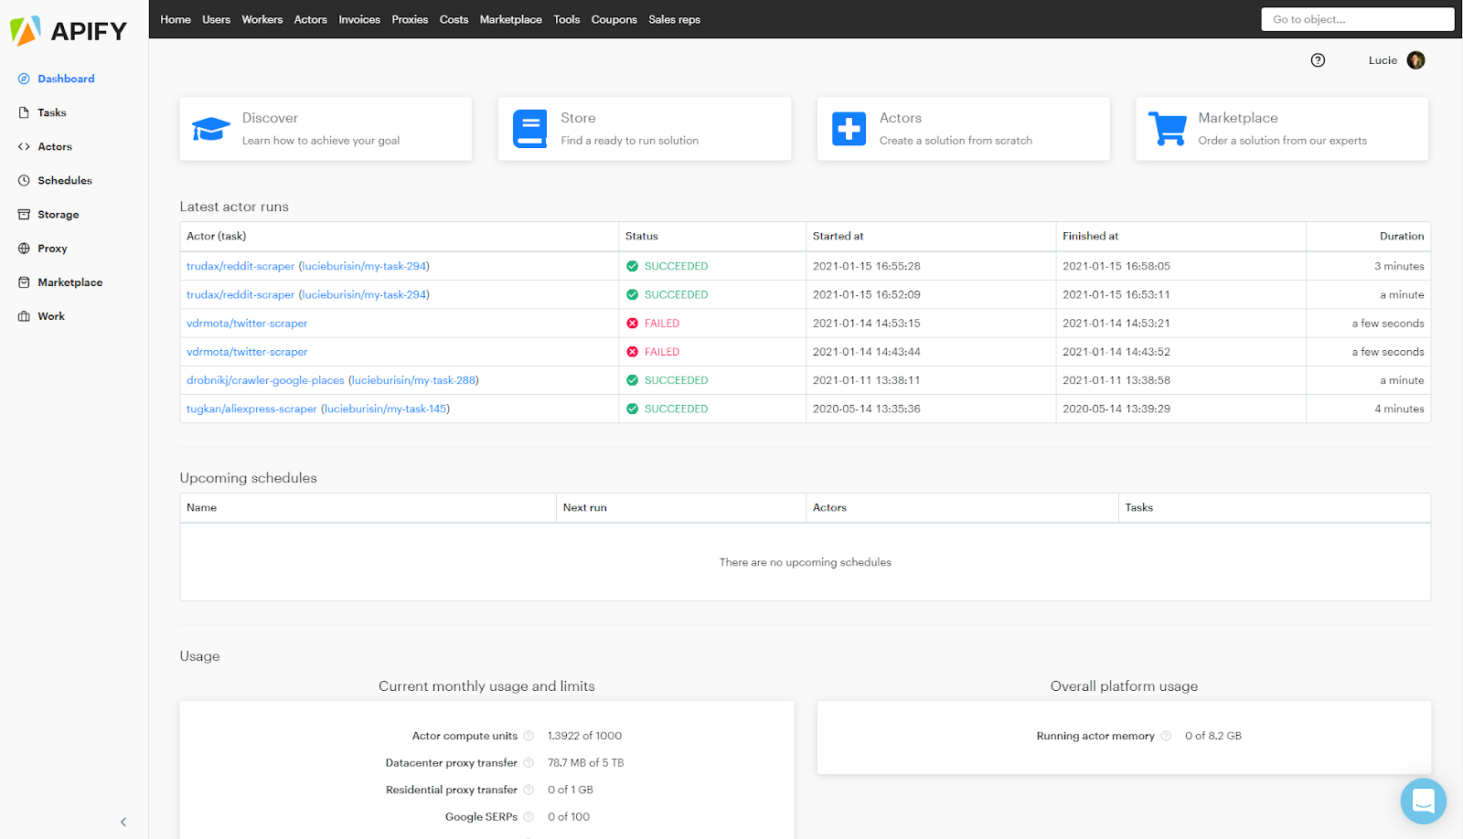
Task: Click the '4 minutes' duration cell
Action: coord(1399,409)
